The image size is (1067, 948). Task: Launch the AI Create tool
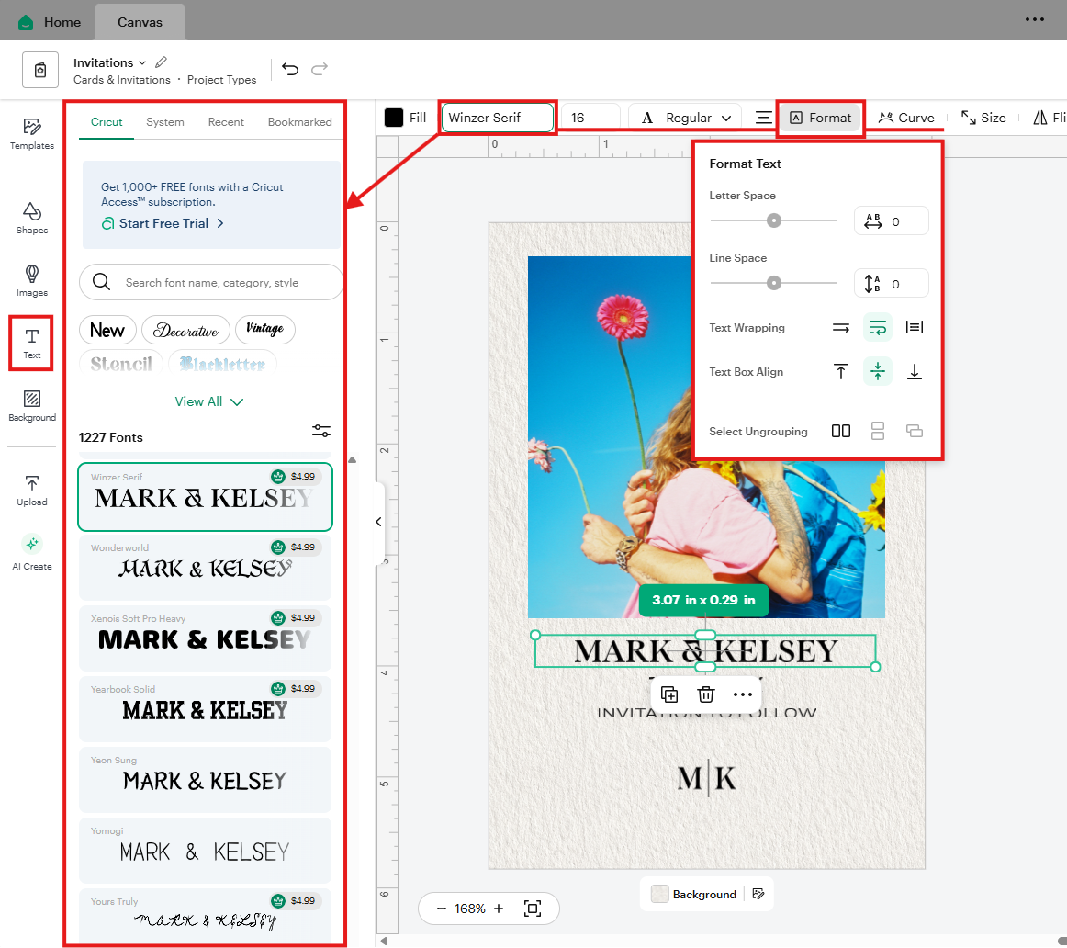(31, 553)
